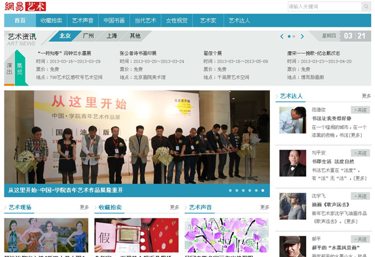
Task: Open 艺术现场 thumbnail of painted women
Action: click(x=46, y=235)
